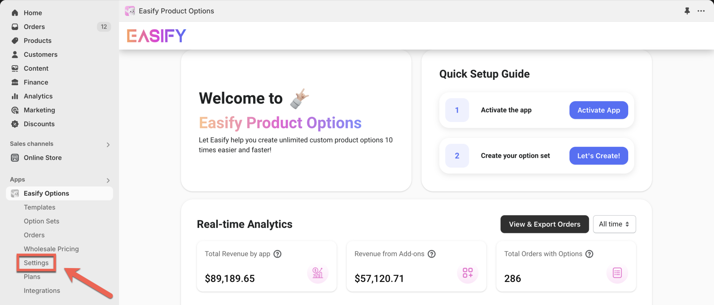Open Settings under Easify Options
This screenshot has height=305, width=714.
[x=36, y=263]
